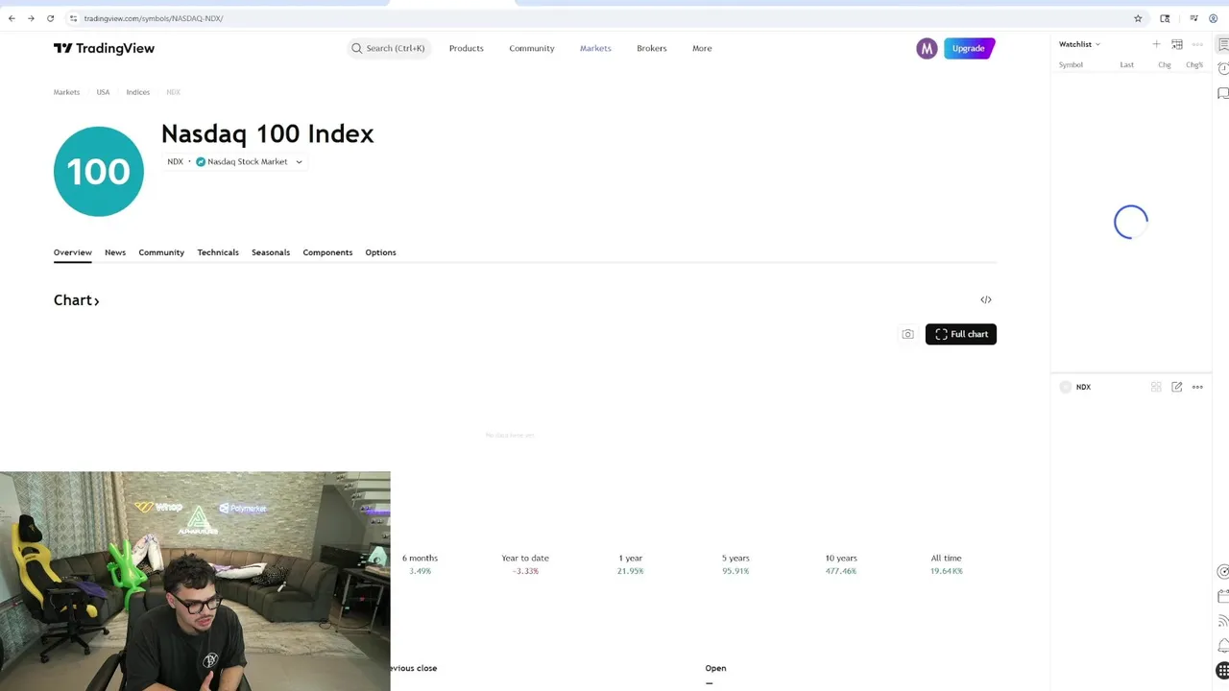Sort watchlist by Chg% column
The width and height of the screenshot is (1229, 691).
[1194, 65]
